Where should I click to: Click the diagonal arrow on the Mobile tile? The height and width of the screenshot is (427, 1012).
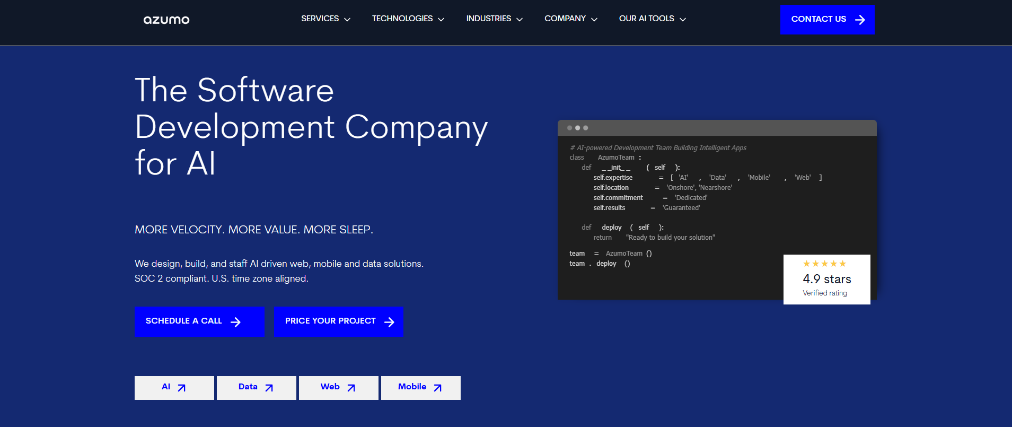(x=438, y=388)
